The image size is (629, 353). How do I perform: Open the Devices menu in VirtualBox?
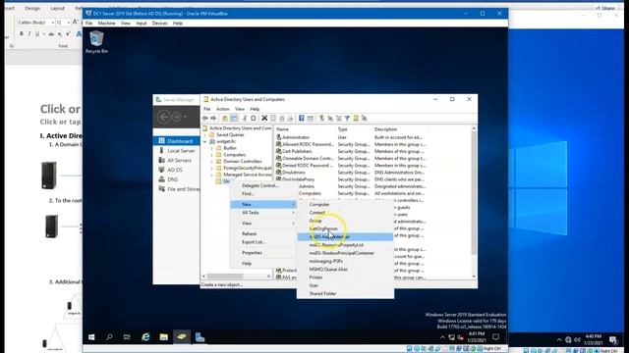tap(159, 24)
